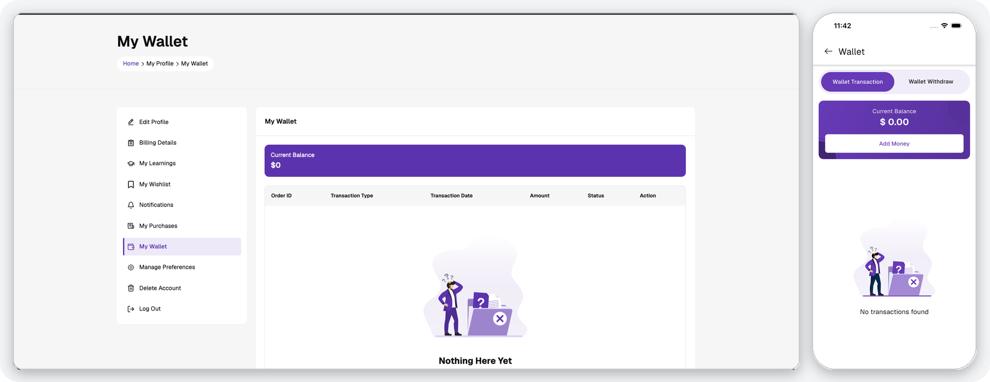Viewport: 990px width, 382px height.
Task: Click the Manage Preferences gear icon
Action: coord(131,267)
